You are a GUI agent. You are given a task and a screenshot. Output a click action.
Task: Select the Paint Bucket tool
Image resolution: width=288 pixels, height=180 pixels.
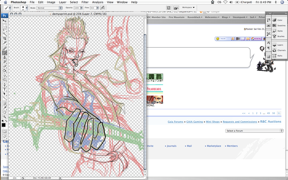point(4,71)
